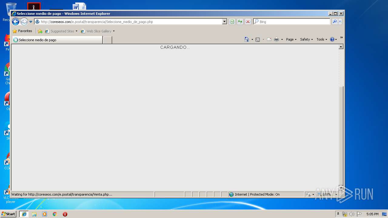Open a new blank tab

[107, 40]
